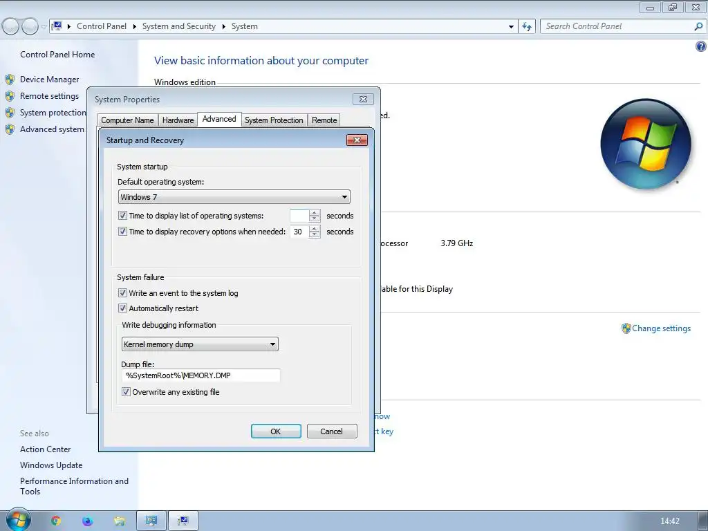Open the Remote tab

324,120
